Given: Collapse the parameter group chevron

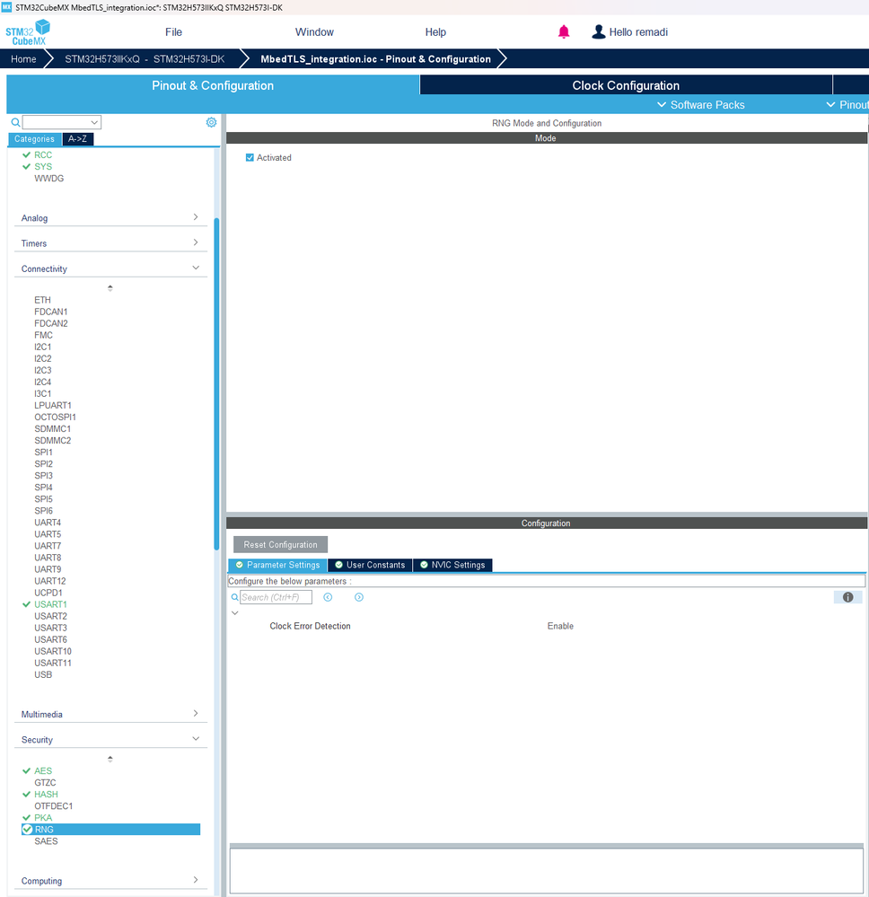Looking at the screenshot, I should 234,613.
